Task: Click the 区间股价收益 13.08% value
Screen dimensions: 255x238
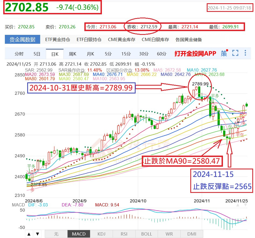Action: [x=142, y=70]
